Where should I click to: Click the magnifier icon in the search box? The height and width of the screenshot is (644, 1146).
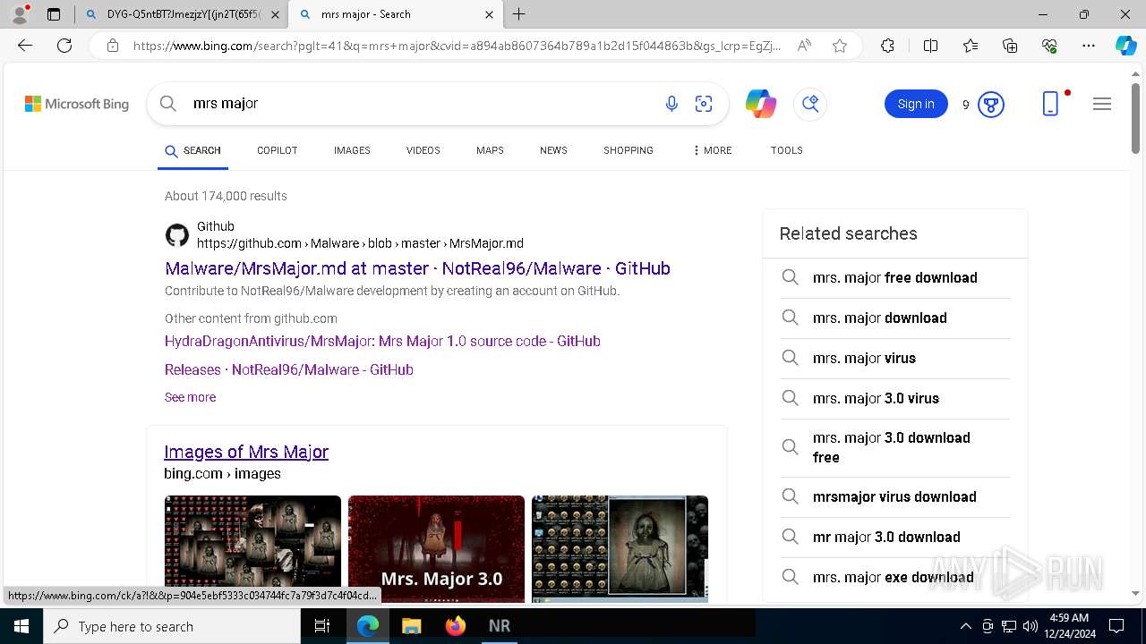point(168,104)
